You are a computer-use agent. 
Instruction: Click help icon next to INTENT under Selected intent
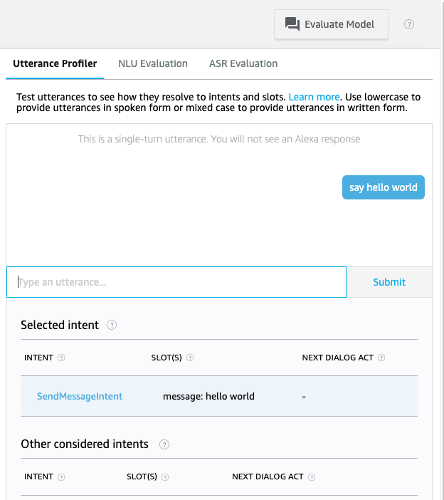coord(61,358)
